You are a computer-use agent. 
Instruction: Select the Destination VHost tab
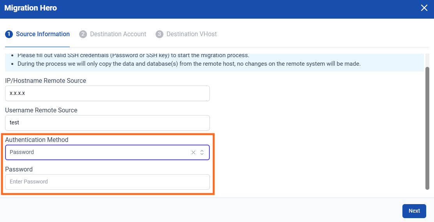[191, 34]
